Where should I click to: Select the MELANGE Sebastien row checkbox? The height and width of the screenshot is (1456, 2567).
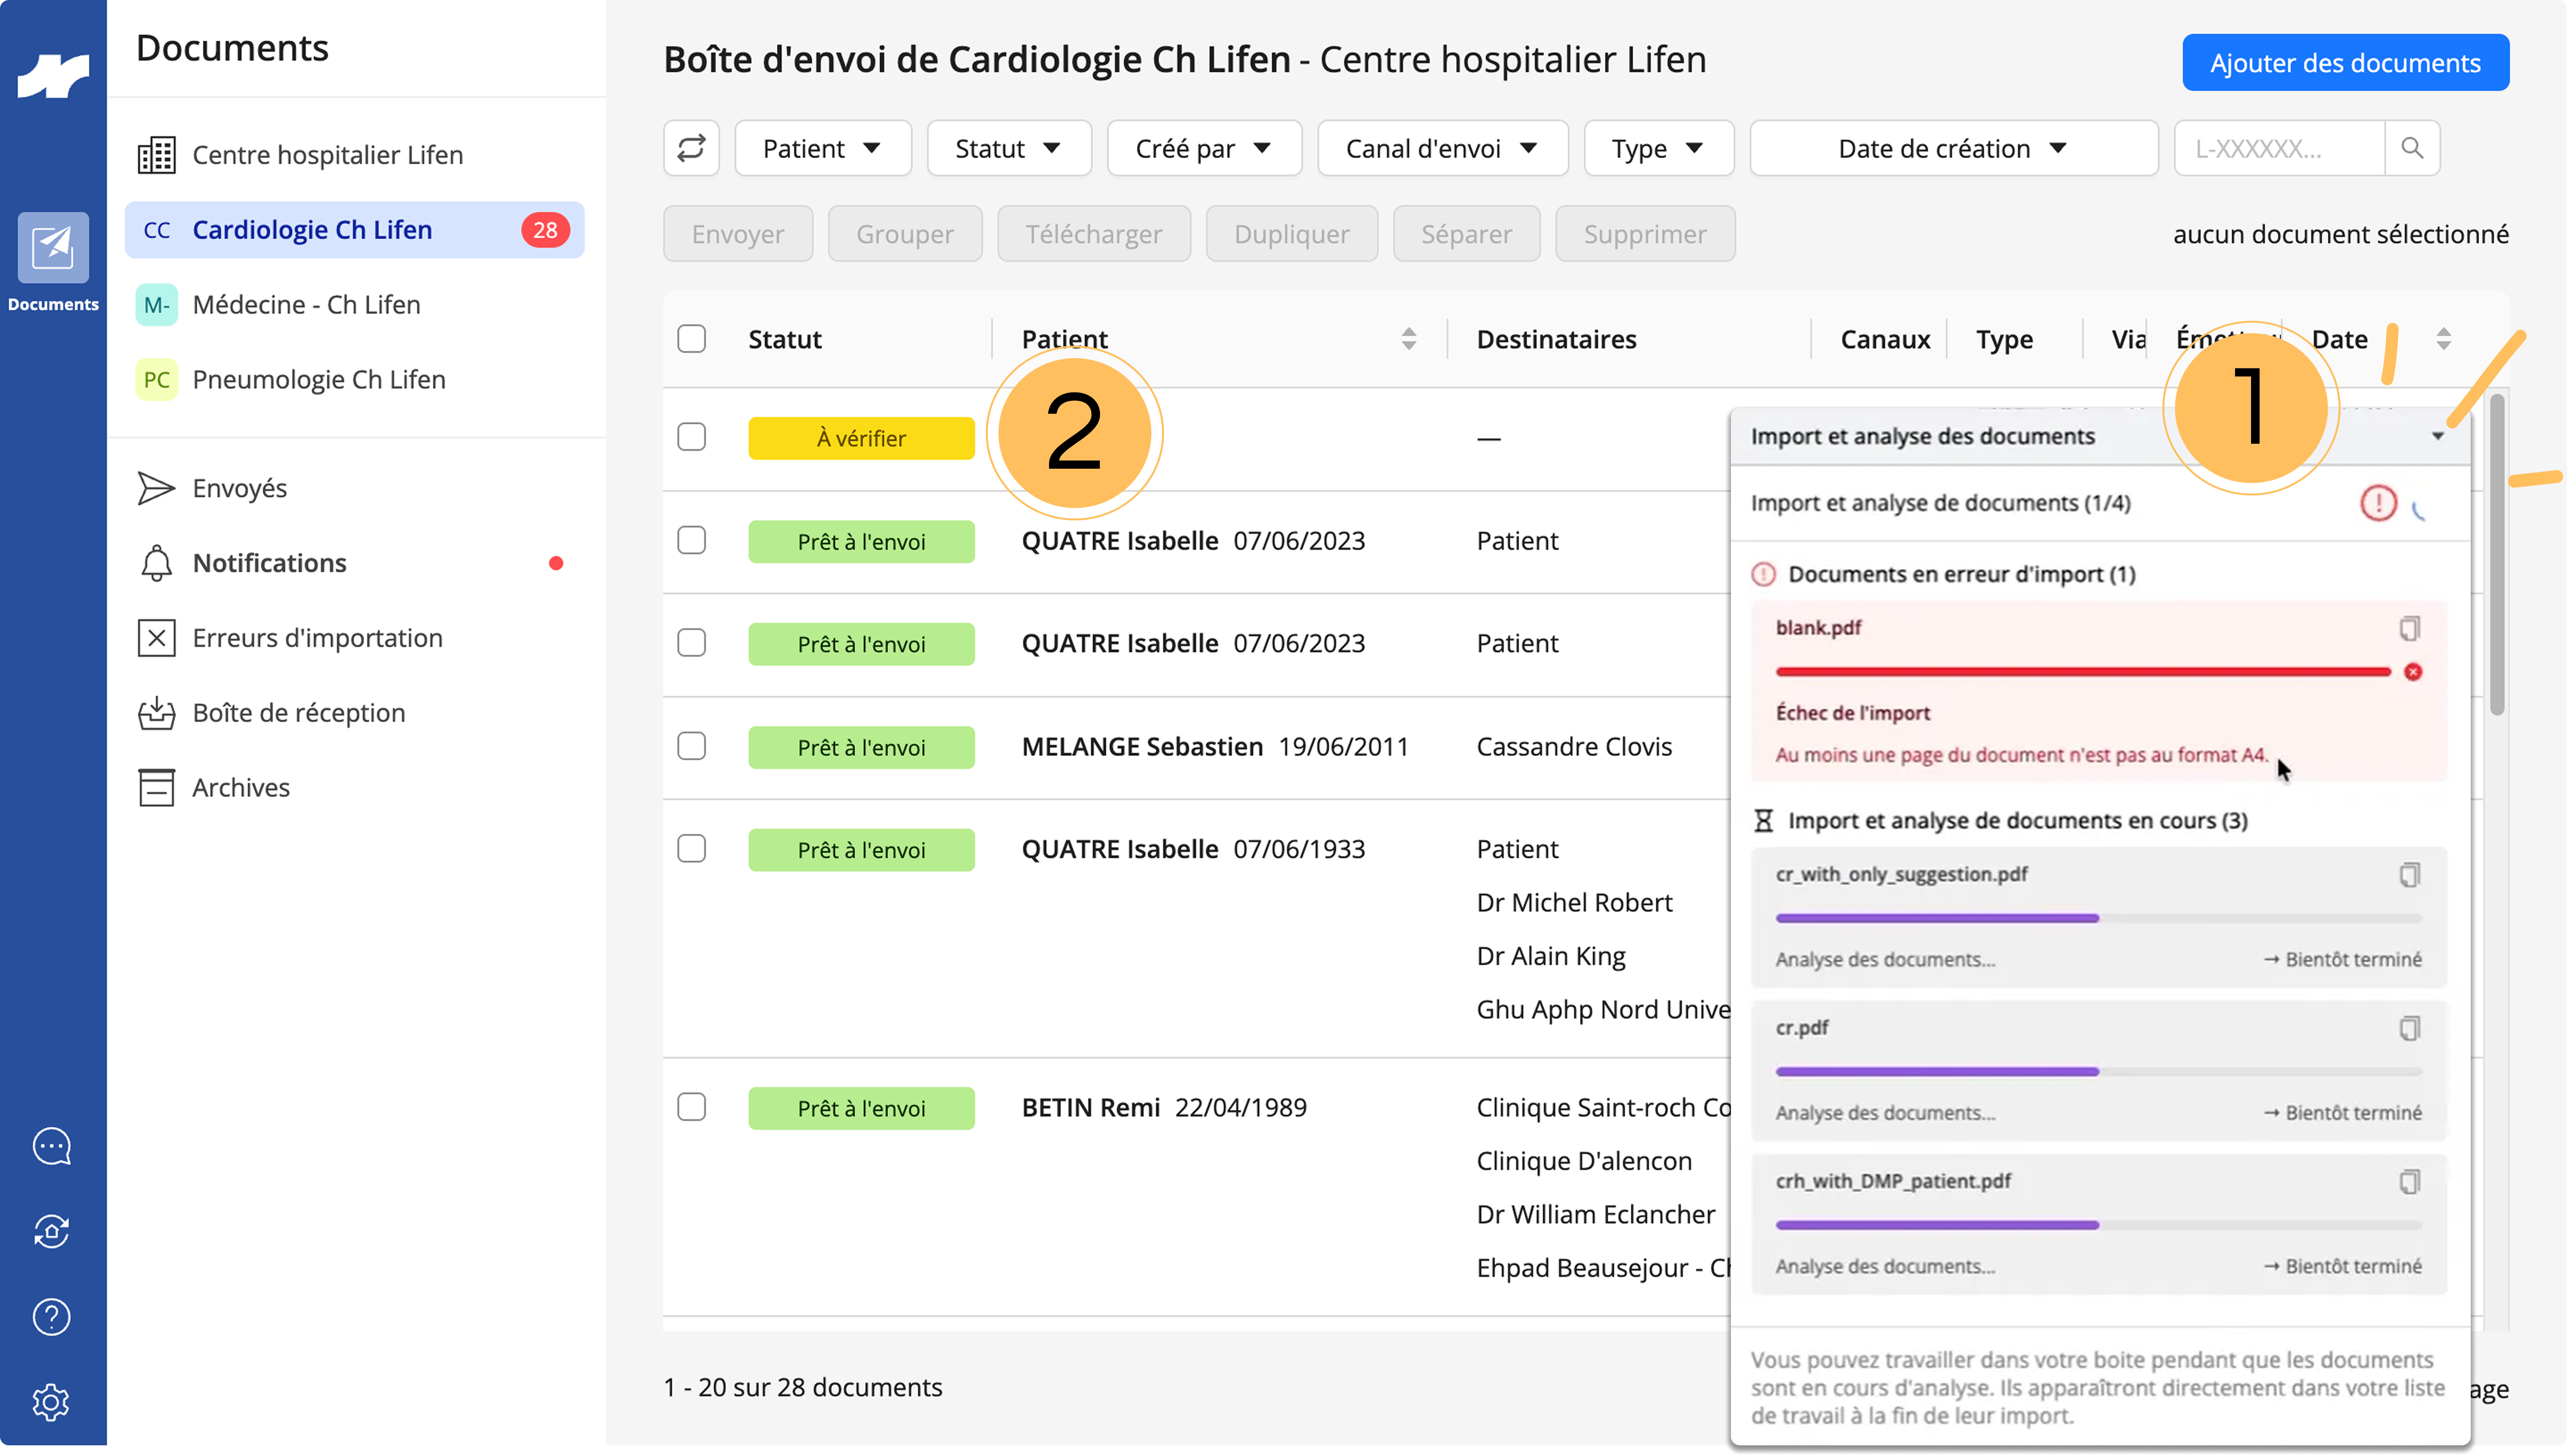point(691,746)
